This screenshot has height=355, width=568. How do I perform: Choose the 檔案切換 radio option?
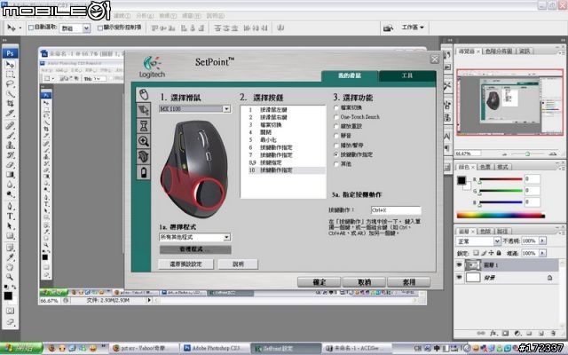336,107
